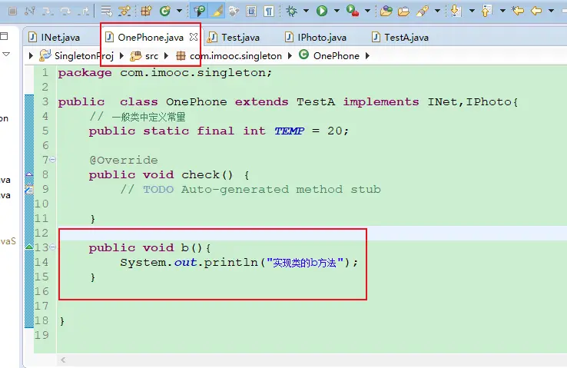Click the Step Return debug icon
Screen dimensions: 567x368
point(84,12)
